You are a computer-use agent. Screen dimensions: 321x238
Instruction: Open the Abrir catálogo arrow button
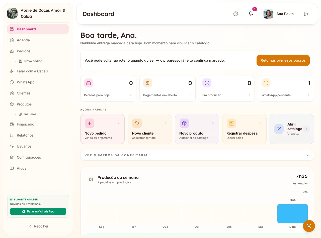(306, 129)
